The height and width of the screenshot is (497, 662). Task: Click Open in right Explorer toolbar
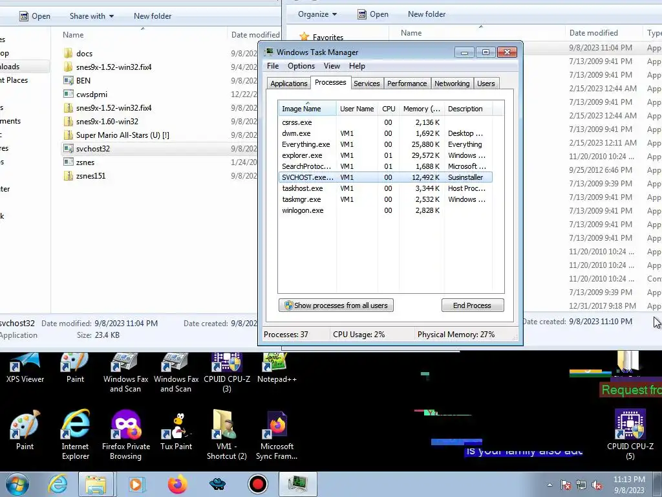(x=373, y=14)
